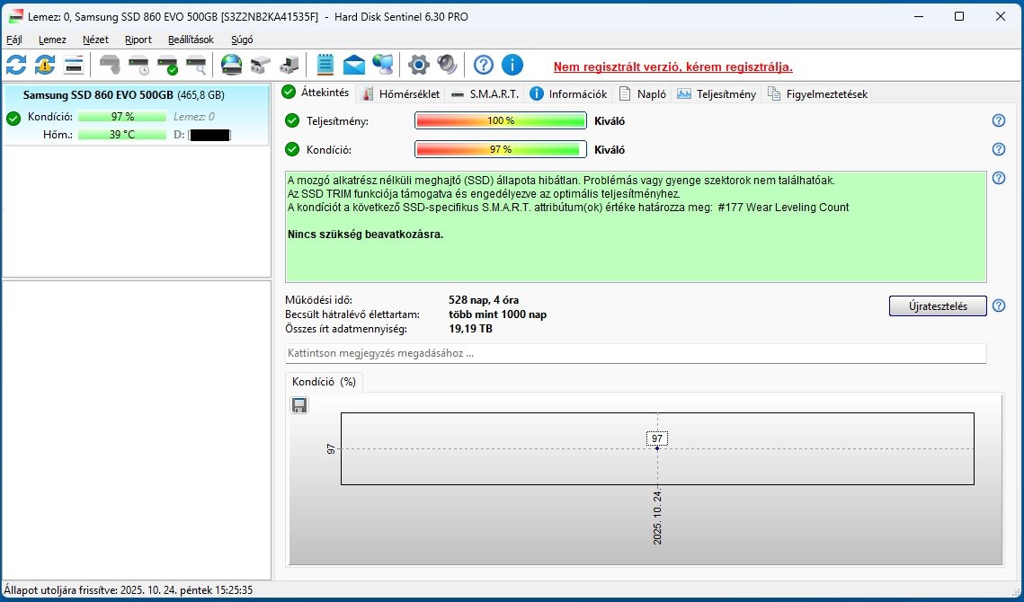Click the disk with green checkmark icon

[167, 65]
